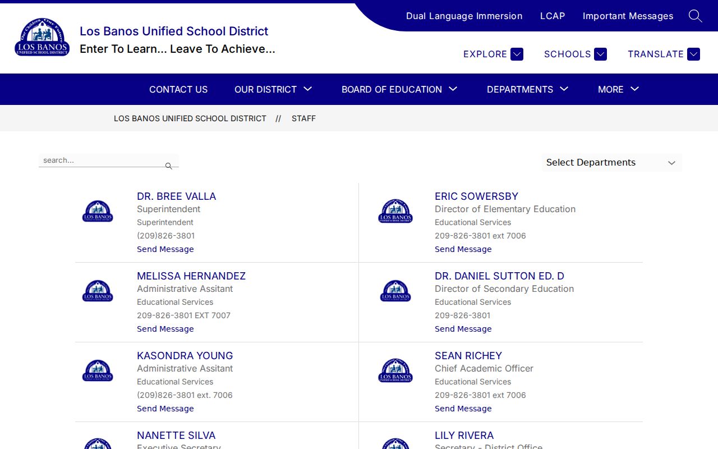Click the Los Banos district logo in header
This screenshot has width=718, height=449.
point(42,37)
